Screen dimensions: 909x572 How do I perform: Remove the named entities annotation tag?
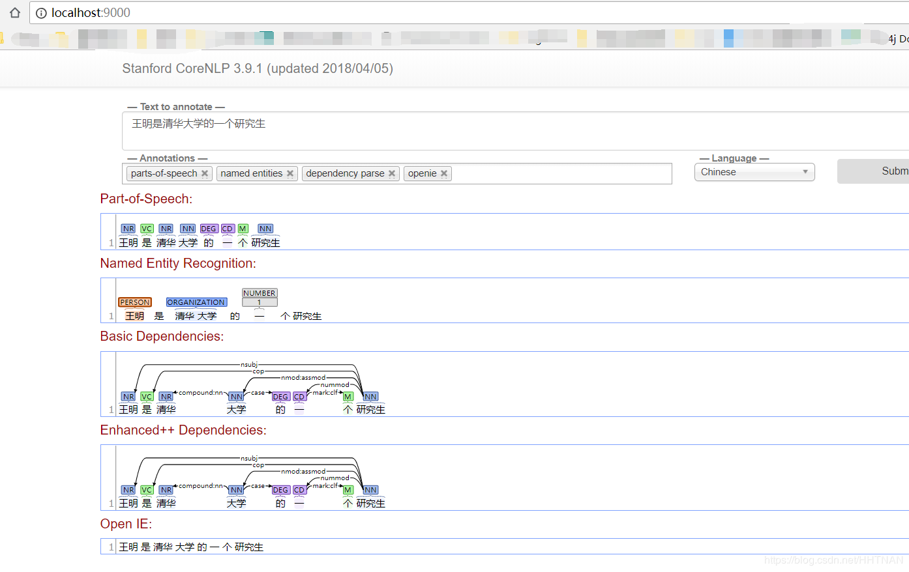[290, 173]
